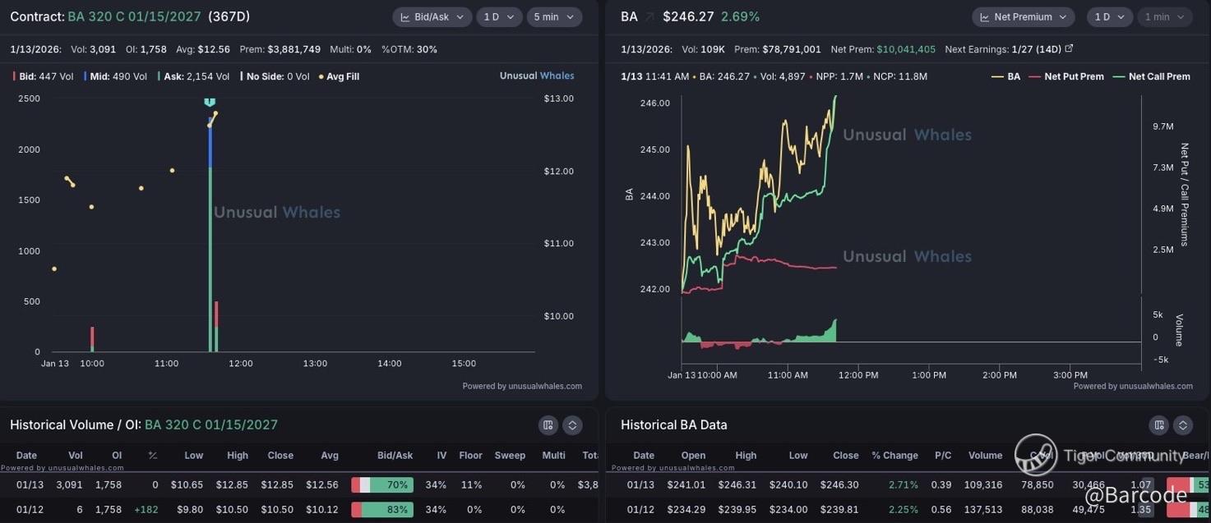Toggle the BA line legend in premium chart

pos(1005,76)
